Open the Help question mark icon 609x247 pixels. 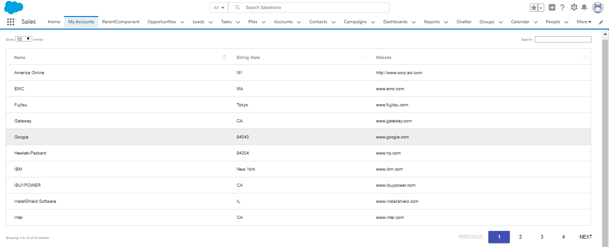(563, 7)
